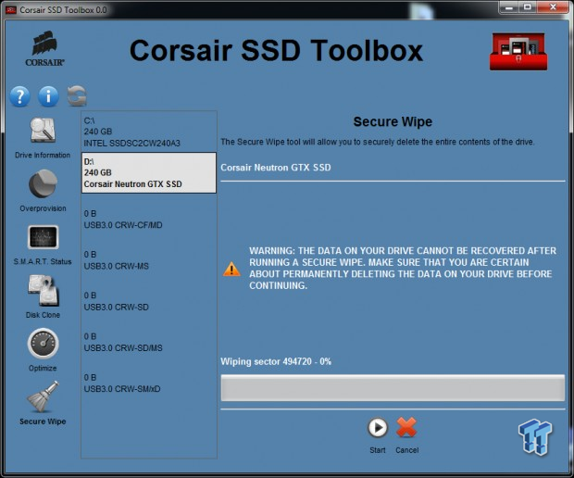Select the USB3.0 CRW-SD/MS drive entry
574x478 pixels.
click(x=149, y=342)
